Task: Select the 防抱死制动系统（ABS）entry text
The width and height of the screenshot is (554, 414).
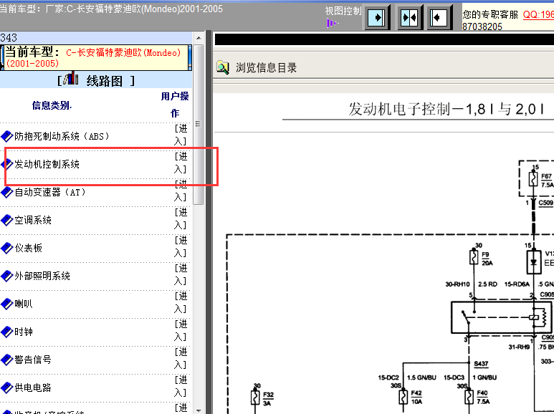Action: coord(62,136)
